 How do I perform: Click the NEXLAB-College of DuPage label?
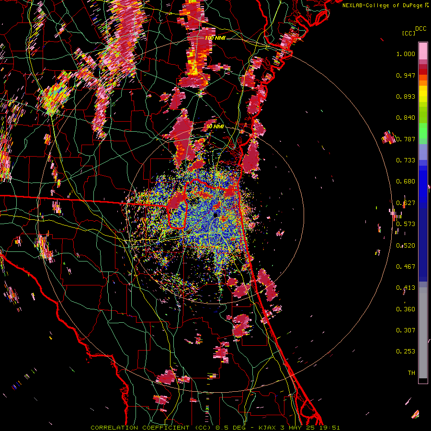pos(382,5)
